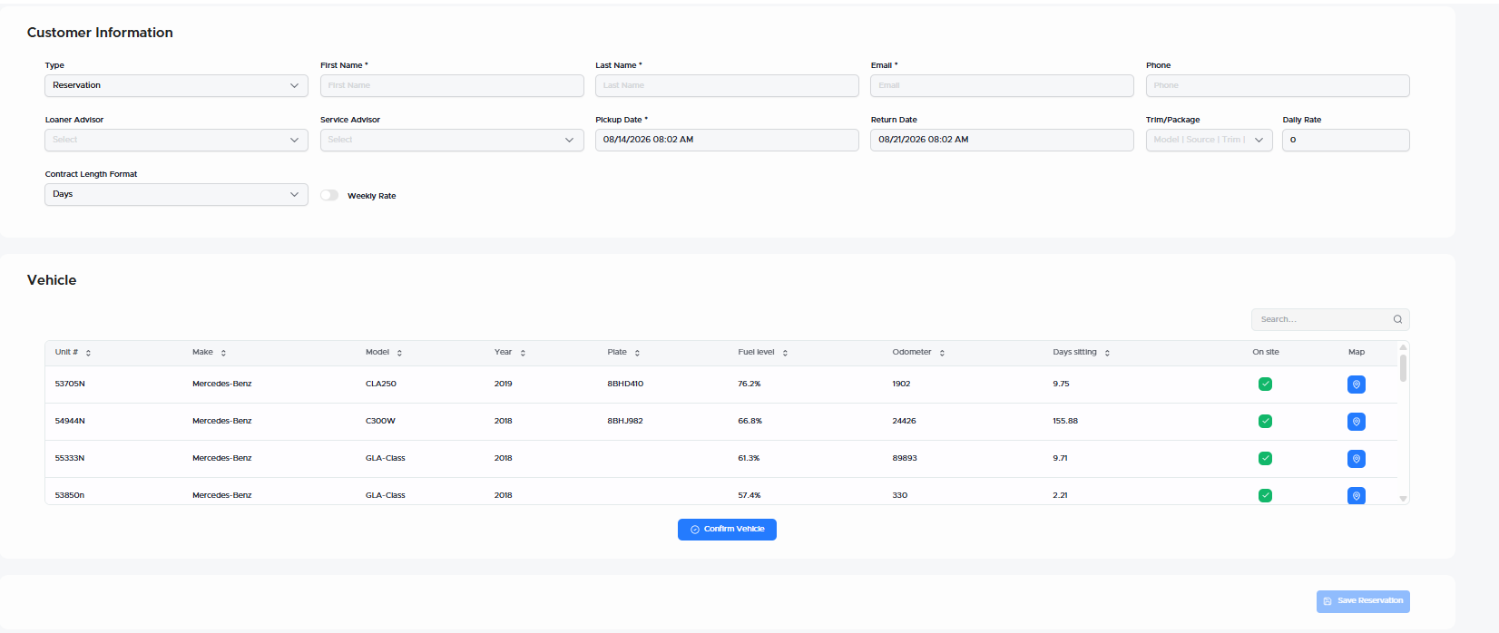Image resolution: width=1499 pixels, height=633 pixels.
Task: Sort vehicles by Unit # column arrows
Action: point(88,353)
